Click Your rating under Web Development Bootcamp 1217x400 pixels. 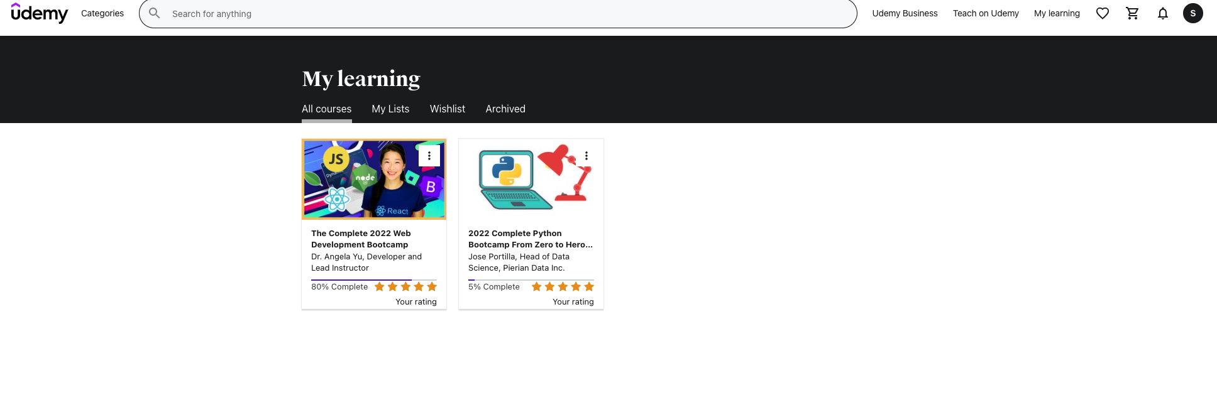[x=416, y=302]
